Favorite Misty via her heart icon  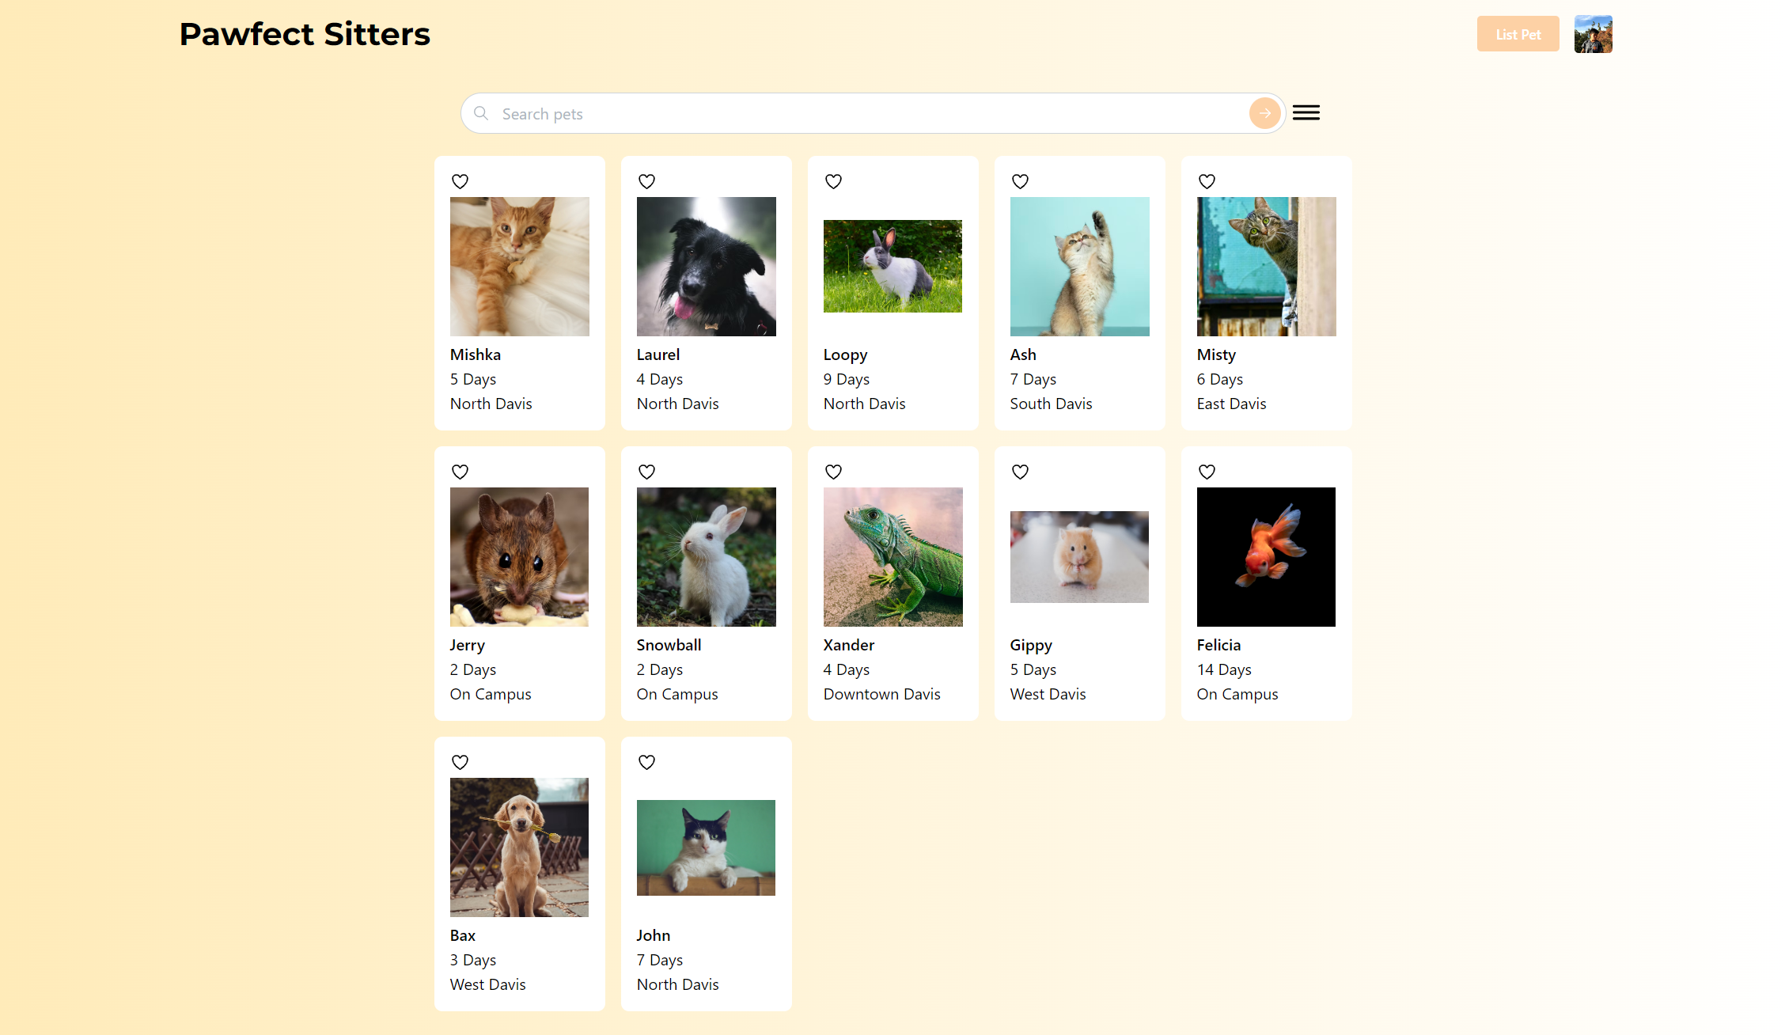(x=1207, y=181)
